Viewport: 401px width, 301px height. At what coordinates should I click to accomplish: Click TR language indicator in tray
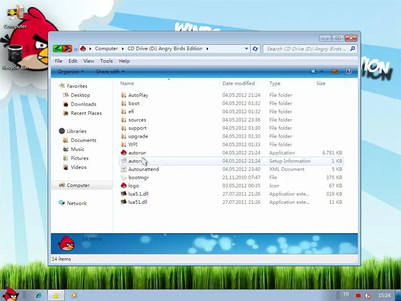(x=346, y=294)
